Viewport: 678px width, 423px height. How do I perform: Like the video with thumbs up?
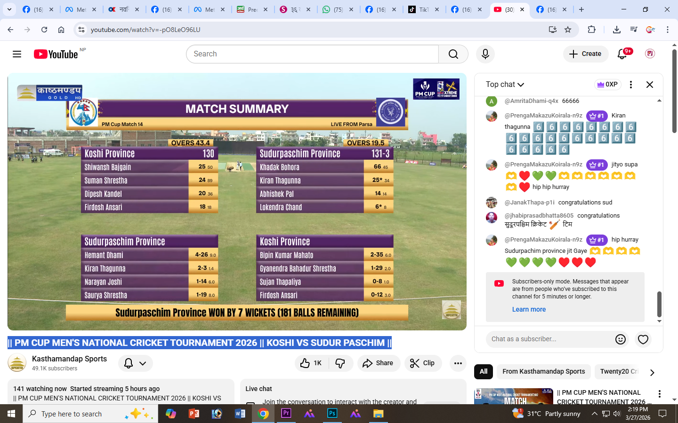click(311, 363)
